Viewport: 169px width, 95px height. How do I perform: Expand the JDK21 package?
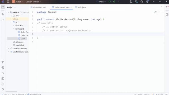tap(14, 25)
